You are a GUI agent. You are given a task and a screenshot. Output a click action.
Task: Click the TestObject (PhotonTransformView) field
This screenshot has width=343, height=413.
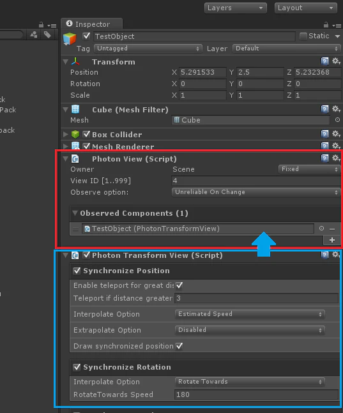(x=198, y=229)
